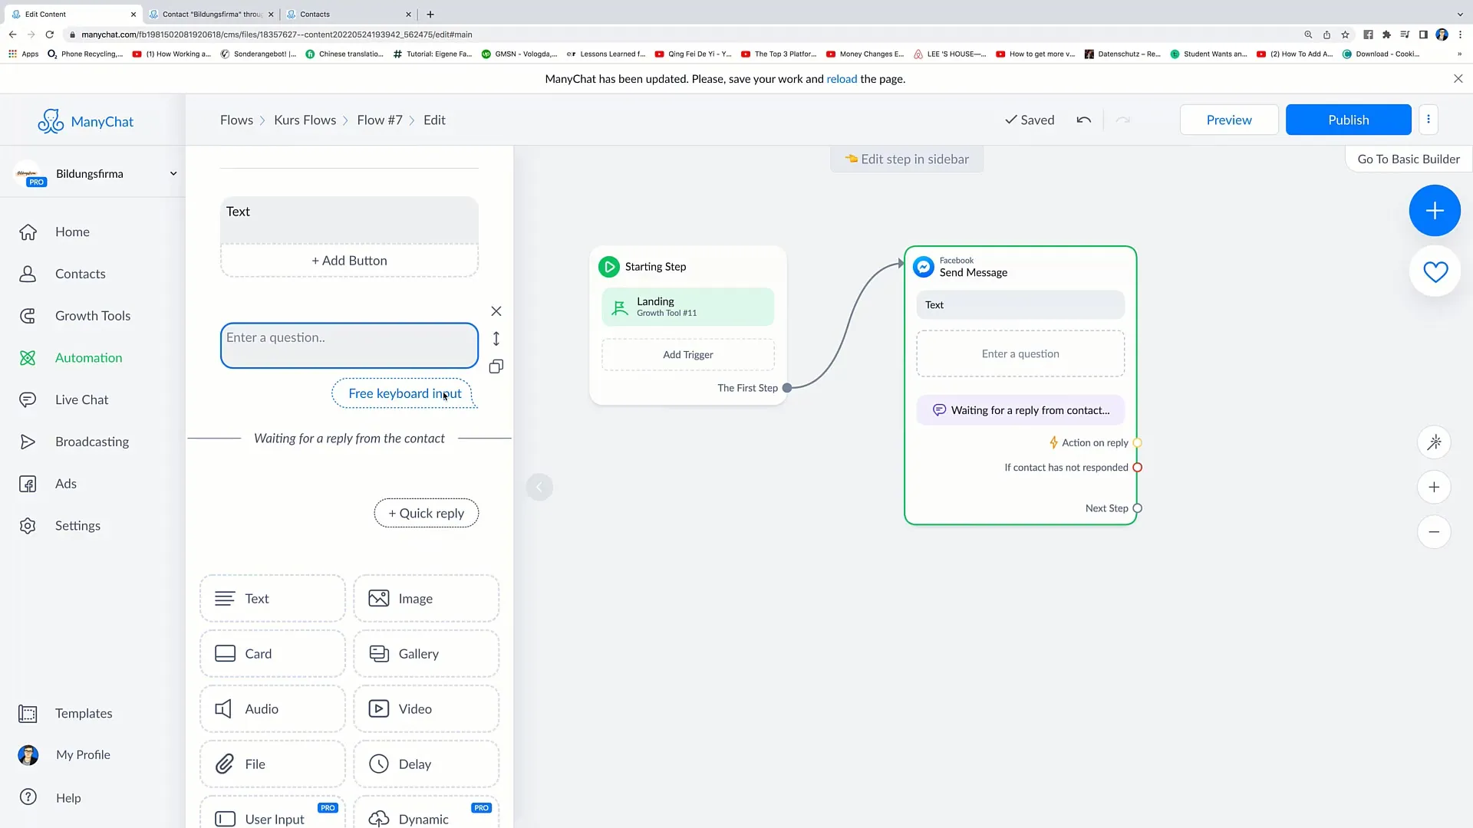The height and width of the screenshot is (828, 1473).
Task: Expand the Flow #7 breadcrumb dropdown
Action: click(380, 120)
